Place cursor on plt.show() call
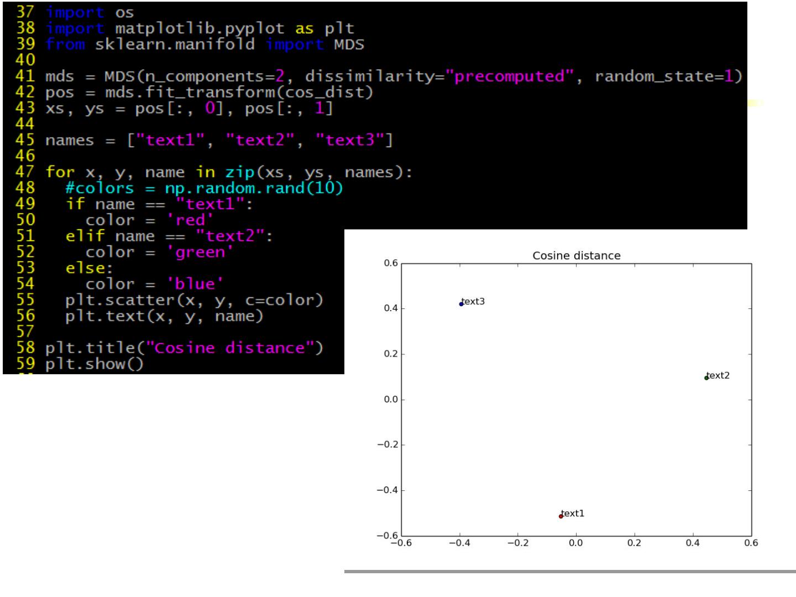The image size is (796, 597). click(x=94, y=364)
